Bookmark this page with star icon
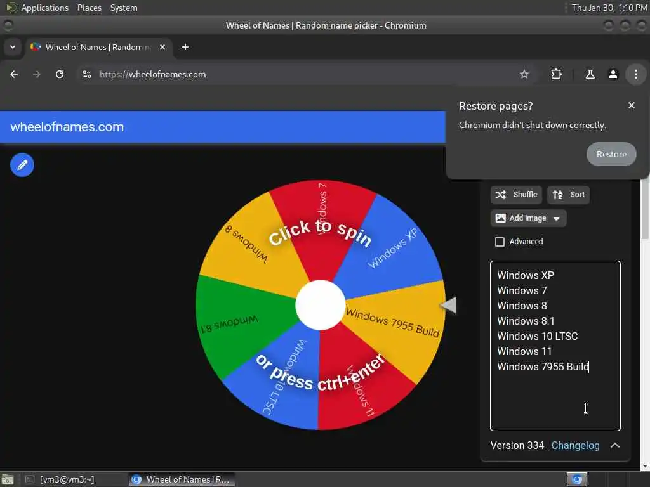 coord(524,75)
